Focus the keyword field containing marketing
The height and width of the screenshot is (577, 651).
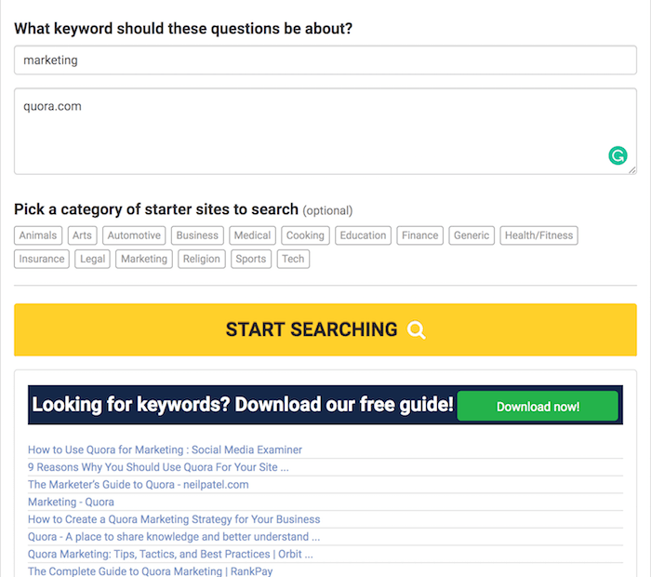pyautogui.click(x=325, y=60)
